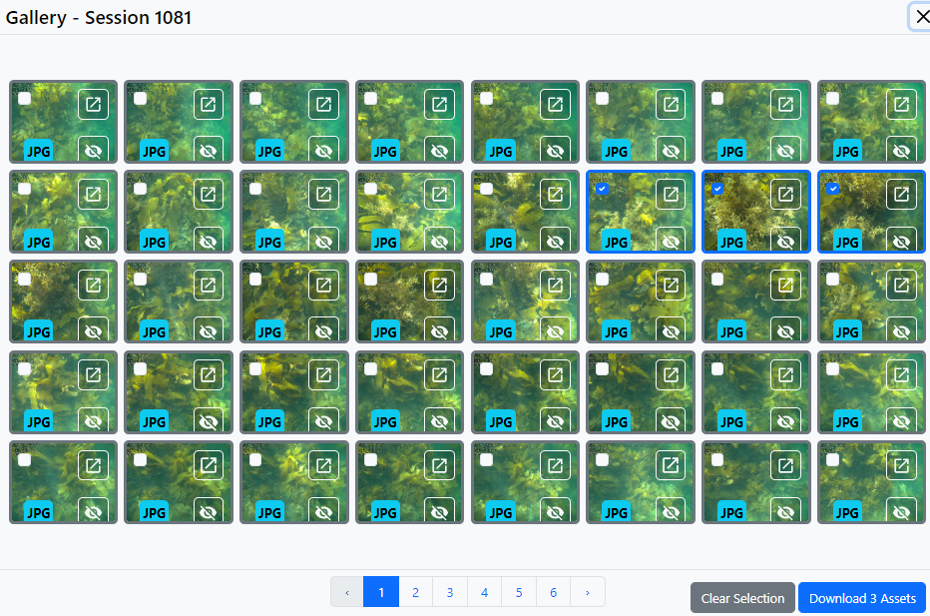Go to gallery page 2
930x616 pixels.
(415, 592)
